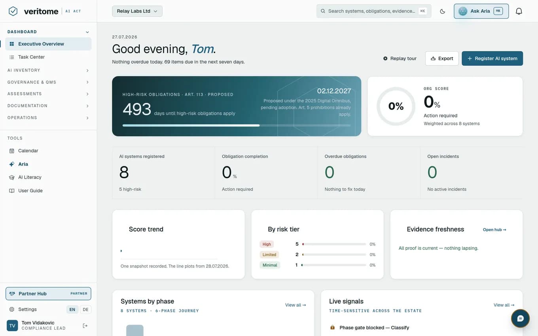
Task: Click the Executive Overview grid icon
Action: click(x=12, y=44)
